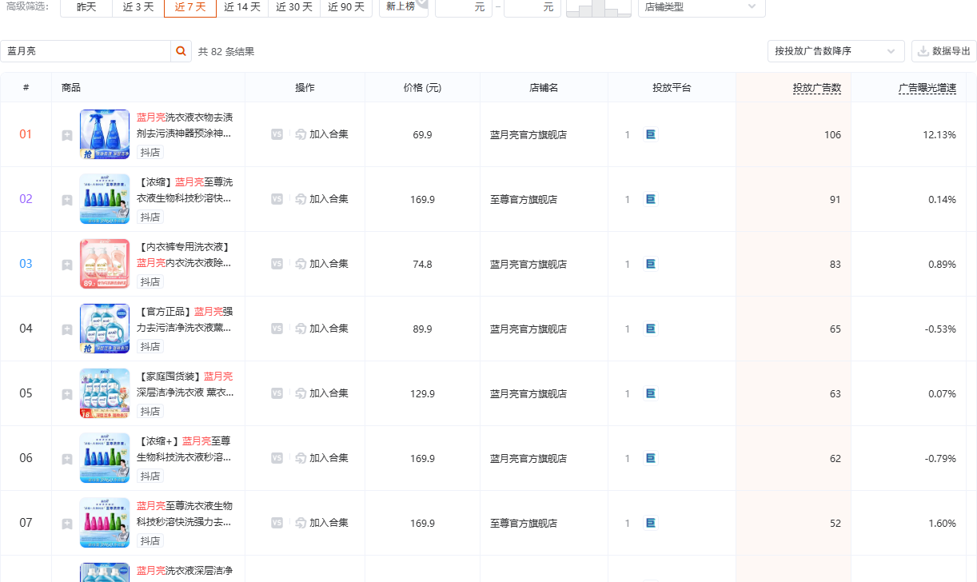Click 加入合集 in row 01
Screen dimensions: 977x582
(x=321, y=134)
